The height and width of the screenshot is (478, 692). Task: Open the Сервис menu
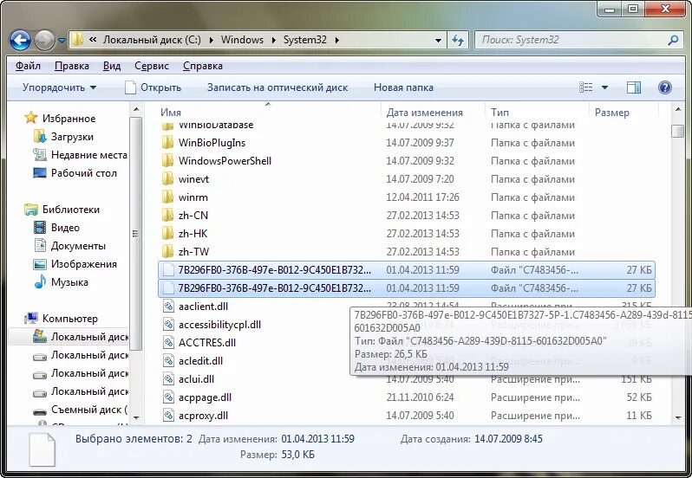152,66
